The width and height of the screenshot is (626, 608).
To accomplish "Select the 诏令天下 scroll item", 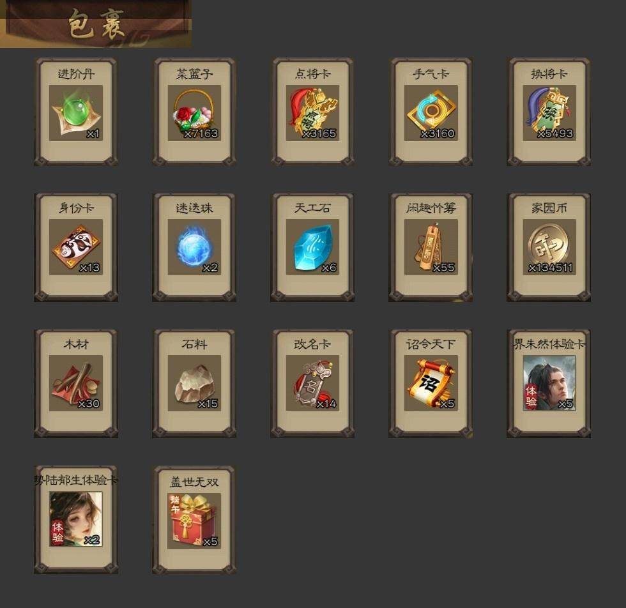I will [x=431, y=383].
